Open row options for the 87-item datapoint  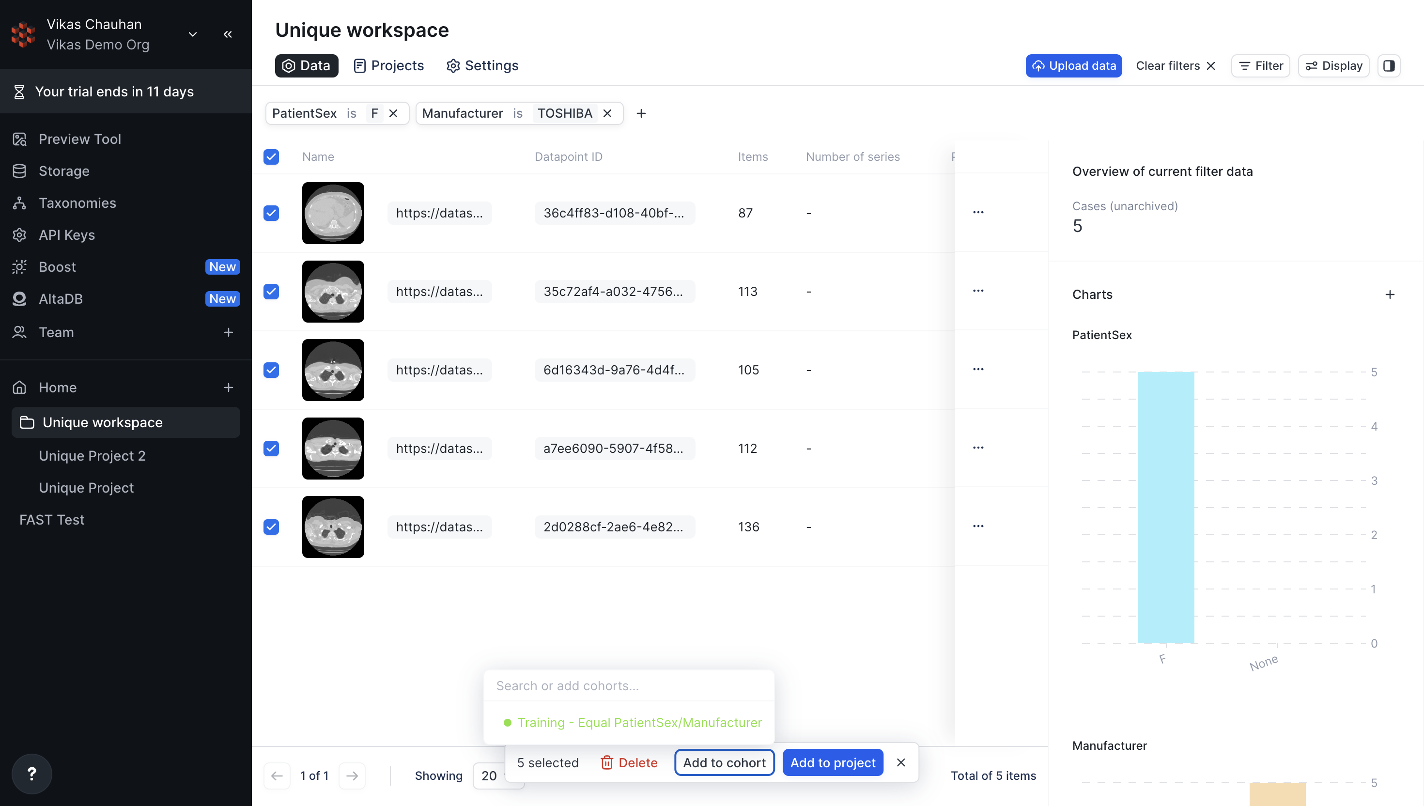[x=978, y=213]
